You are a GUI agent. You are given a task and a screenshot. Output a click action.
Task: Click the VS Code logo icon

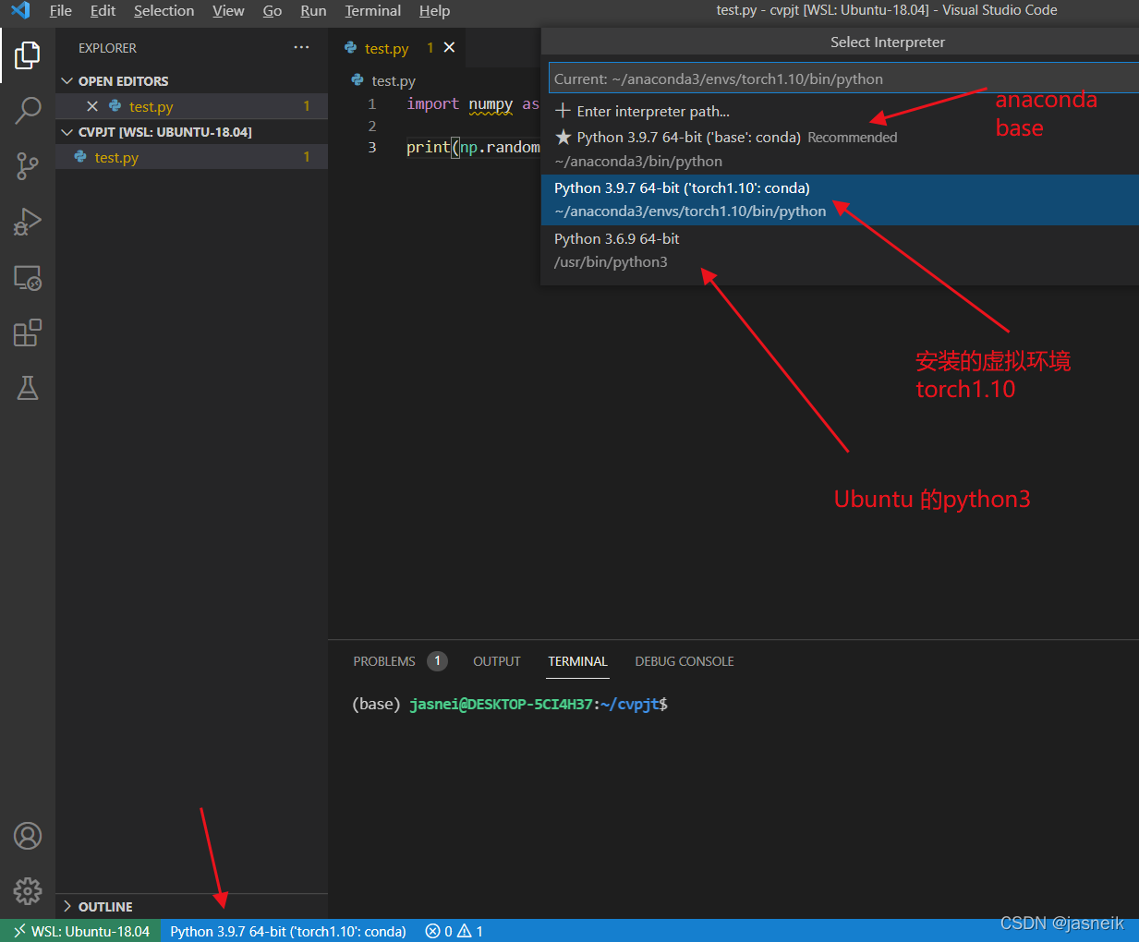[x=20, y=11]
